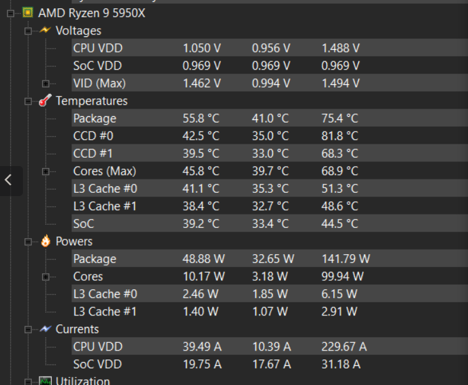Click the 1.050 V CPU VDD value
Image resolution: width=468 pixels, height=385 pixels.
(202, 48)
